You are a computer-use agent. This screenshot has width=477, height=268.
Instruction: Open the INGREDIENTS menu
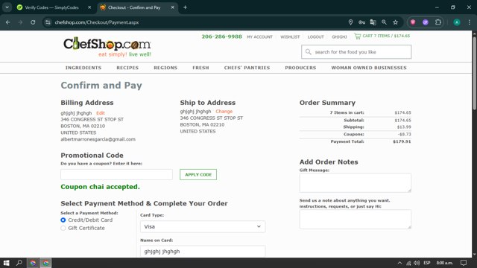coord(83,68)
